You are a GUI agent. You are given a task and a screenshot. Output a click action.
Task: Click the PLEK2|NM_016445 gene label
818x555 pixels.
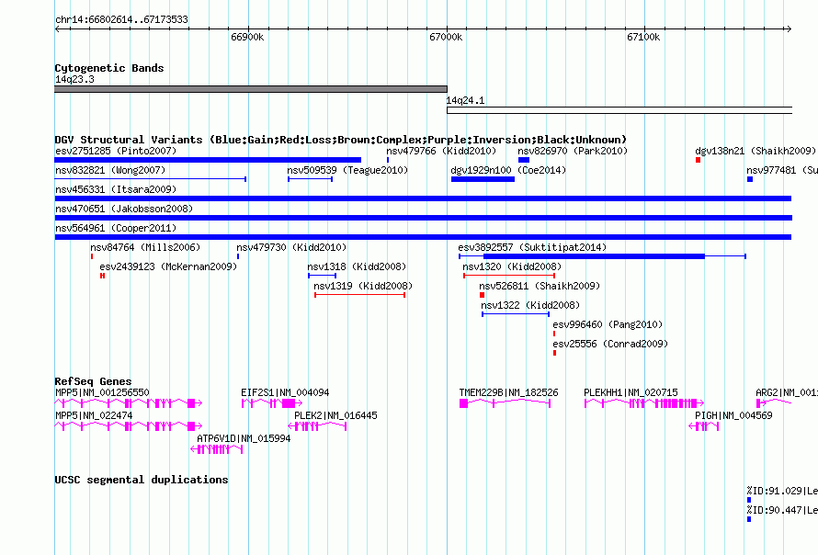(335, 415)
